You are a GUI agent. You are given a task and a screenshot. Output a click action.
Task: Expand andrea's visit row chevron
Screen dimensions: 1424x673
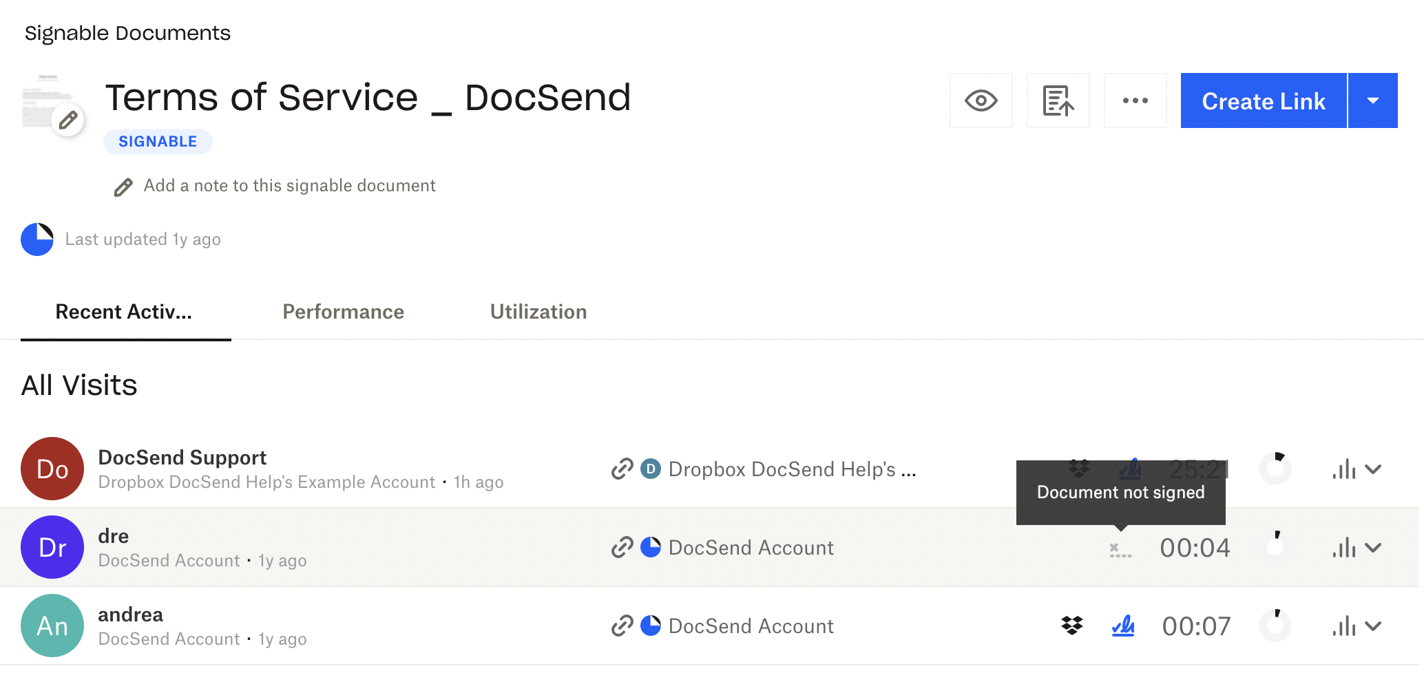pos(1372,626)
